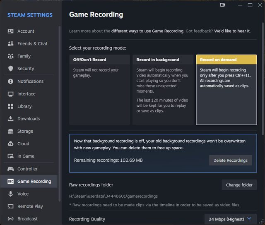Click the Friends & Chat people icon
265x225 pixels.
tap(11, 43)
